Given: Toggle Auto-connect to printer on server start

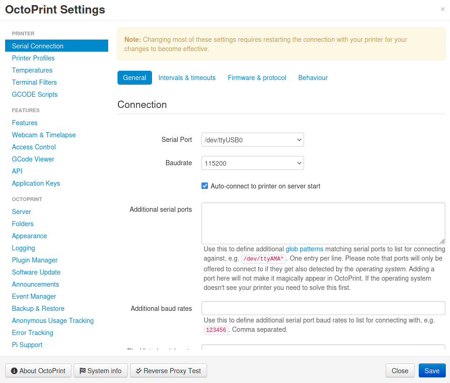Looking at the screenshot, I should pos(205,186).
